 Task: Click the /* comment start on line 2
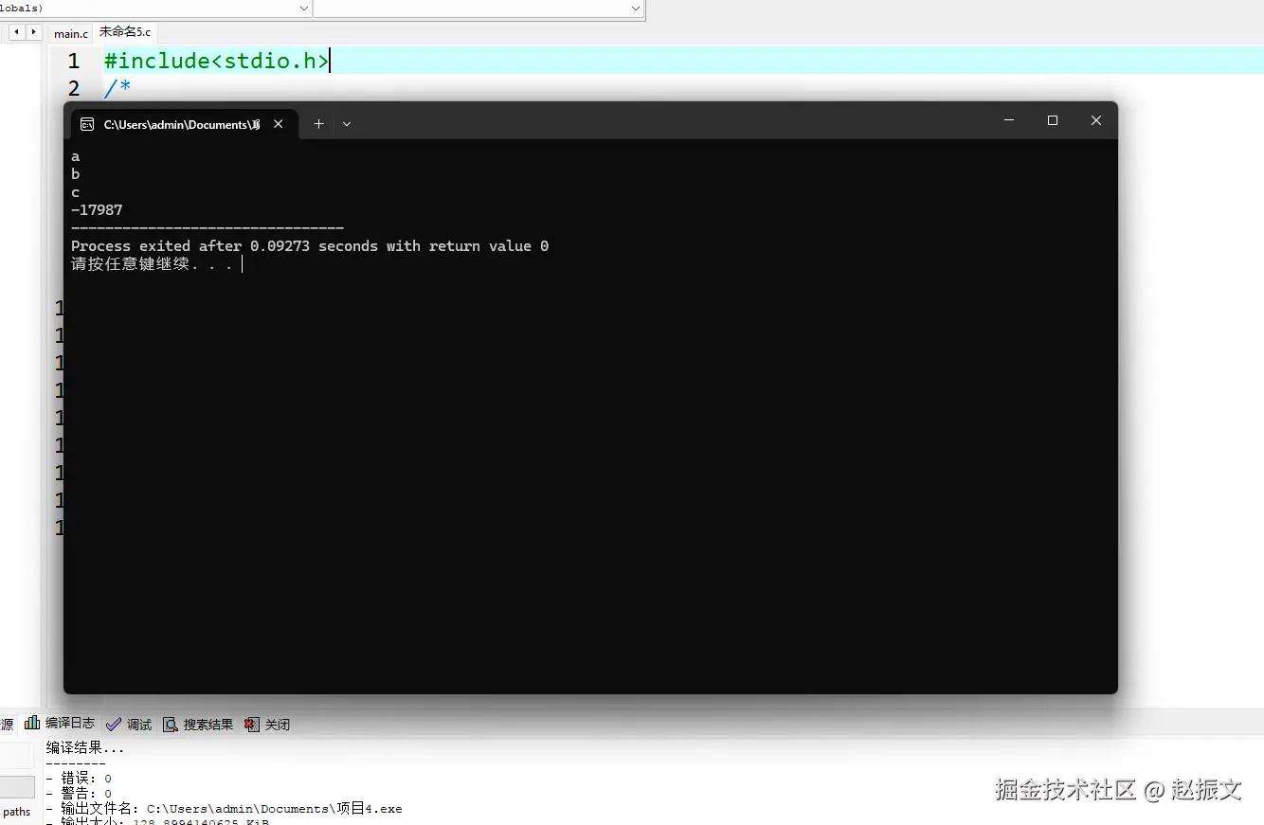117,89
